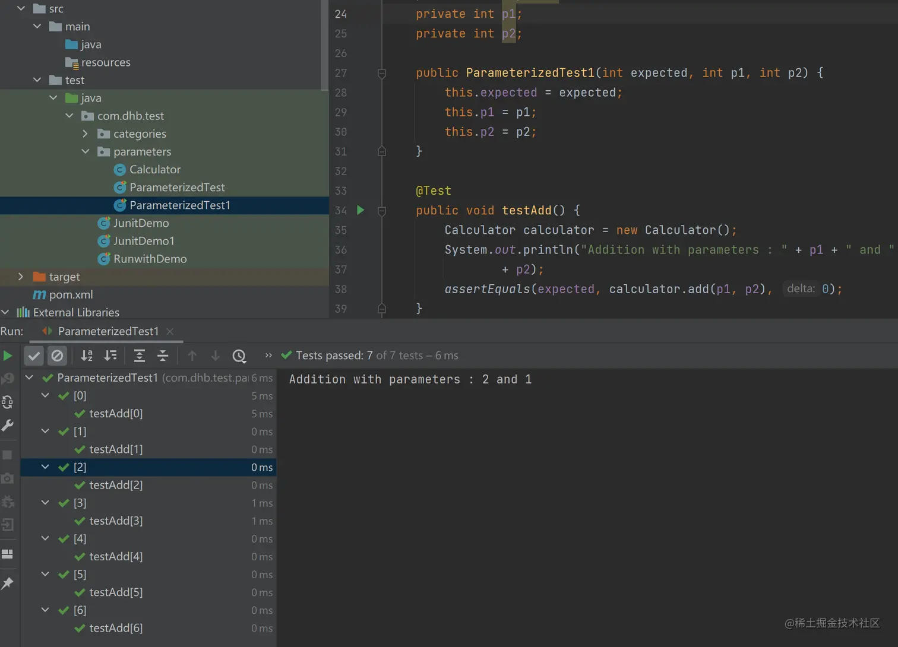Collapse External Libraries node
Screen dimensions: 898x647
click(5, 312)
